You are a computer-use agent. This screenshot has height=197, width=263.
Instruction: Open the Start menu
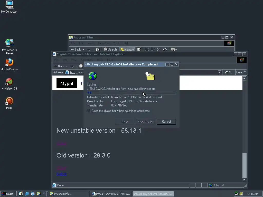pos(7,194)
